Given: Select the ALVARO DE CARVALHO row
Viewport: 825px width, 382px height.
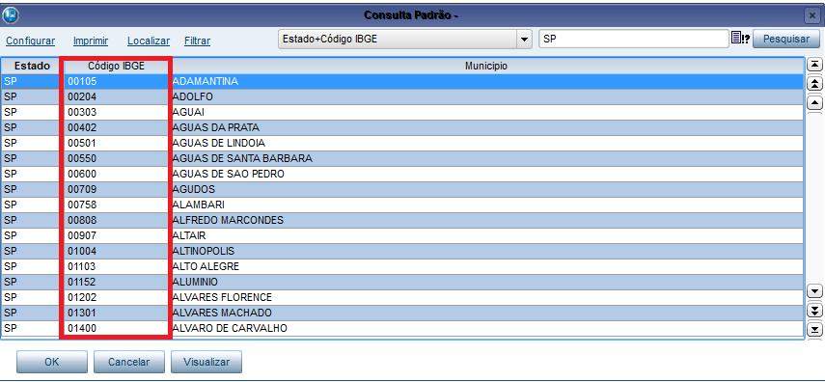Looking at the screenshot, I should 402,328.
